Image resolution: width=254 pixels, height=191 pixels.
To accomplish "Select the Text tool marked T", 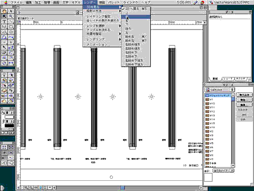I will coord(4,21).
